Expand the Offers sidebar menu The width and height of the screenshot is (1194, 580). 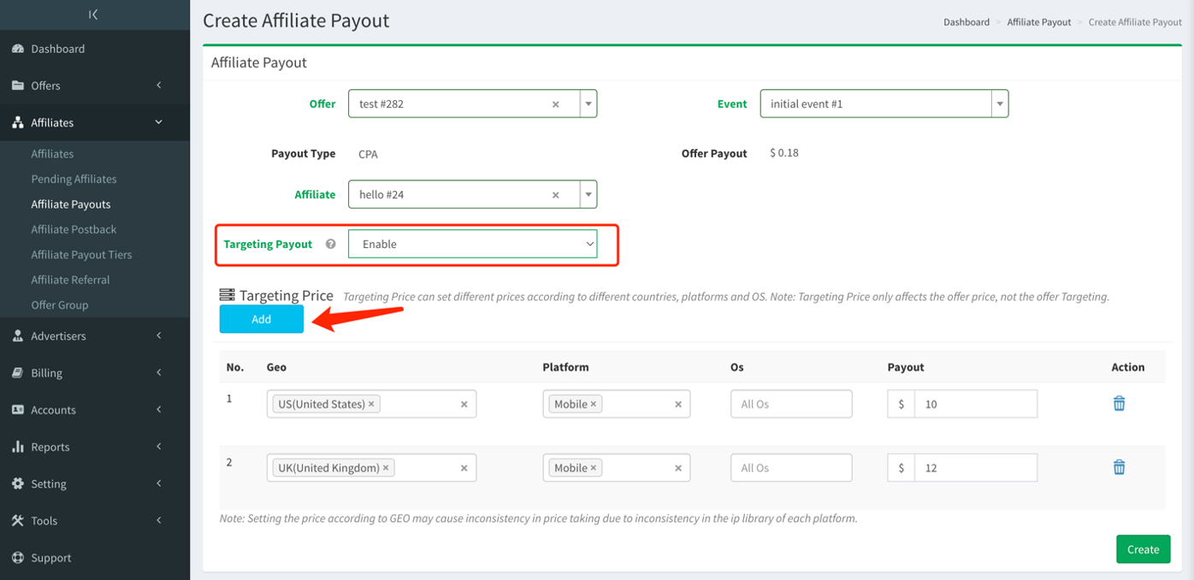tap(159, 86)
